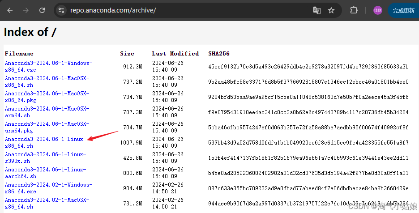Select the 731.2M size value
Viewport: 419px width, 213px height.
coord(133,203)
